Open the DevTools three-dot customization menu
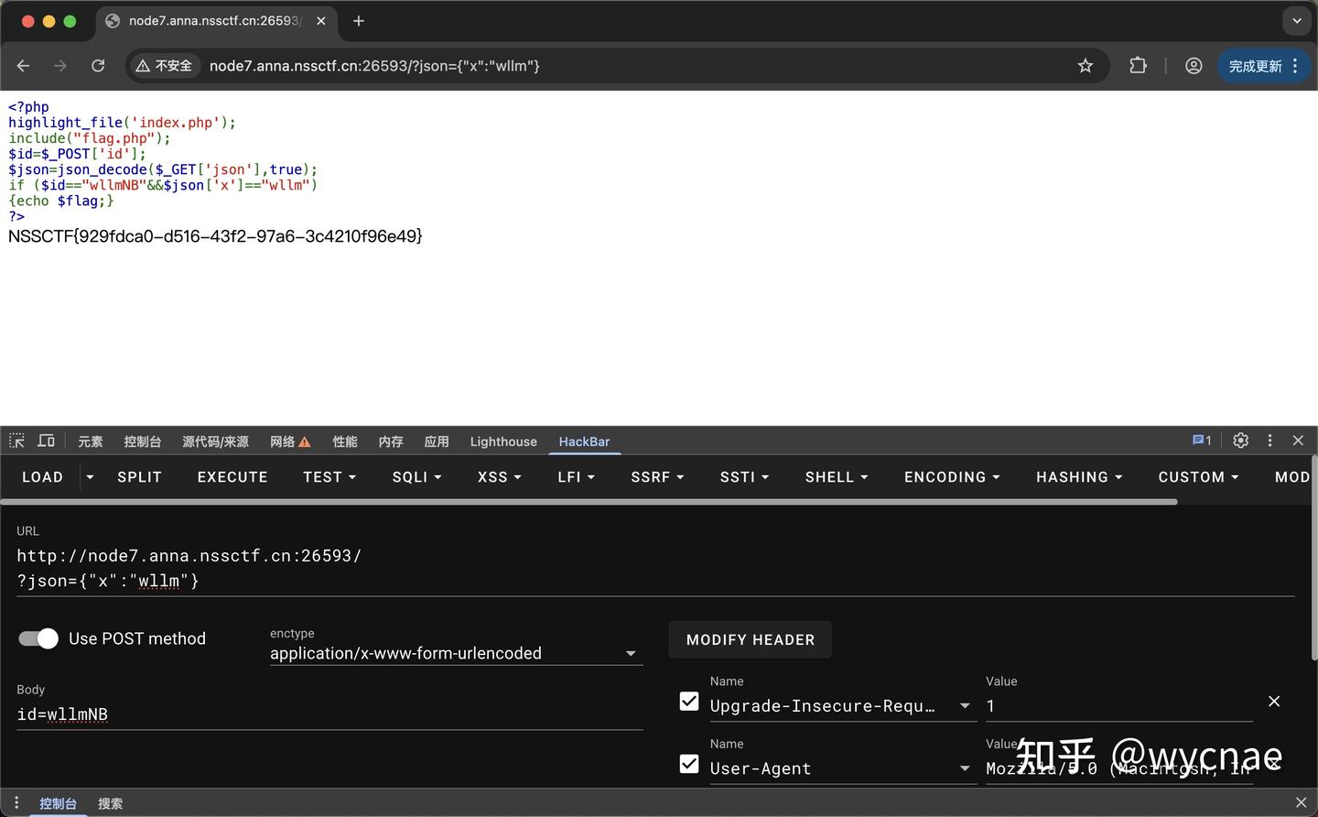 (1269, 441)
